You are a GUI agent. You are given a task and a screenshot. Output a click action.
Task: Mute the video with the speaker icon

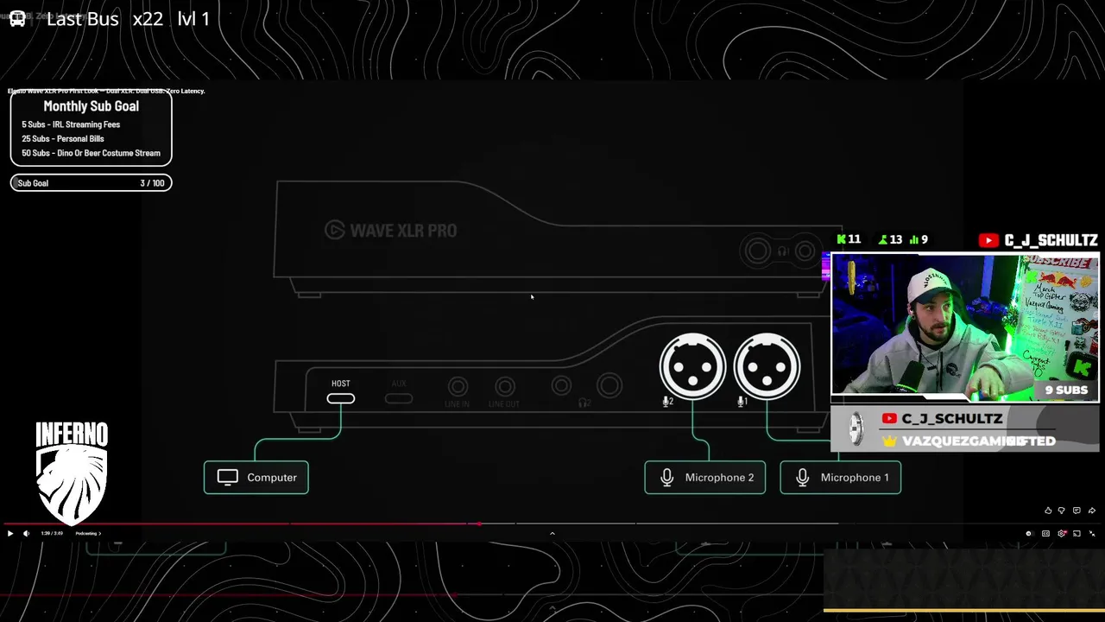pos(26,534)
